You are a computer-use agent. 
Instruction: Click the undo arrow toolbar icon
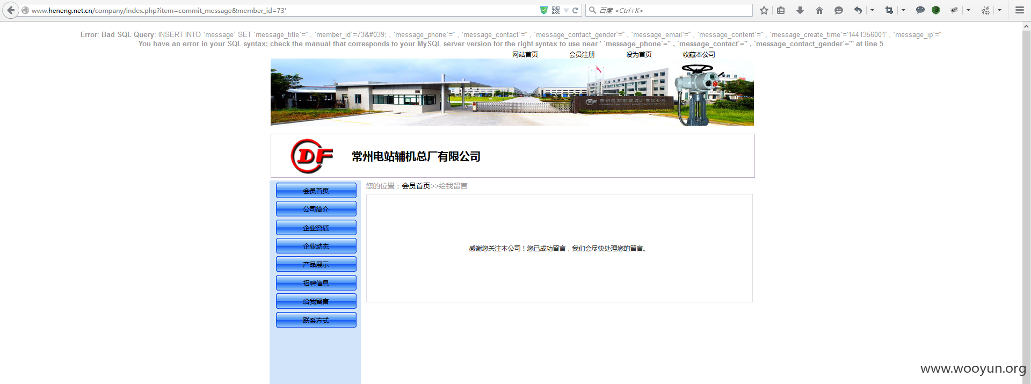click(858, 10)
